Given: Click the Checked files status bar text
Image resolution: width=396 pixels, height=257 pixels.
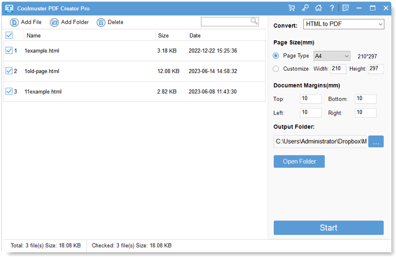Looking at the screenshot, I should tap(132, 246).
